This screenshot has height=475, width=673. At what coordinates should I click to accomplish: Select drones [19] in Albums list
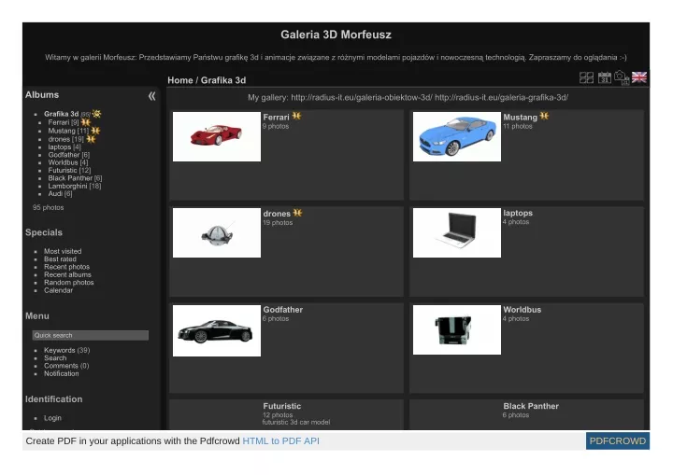point(65,139)
